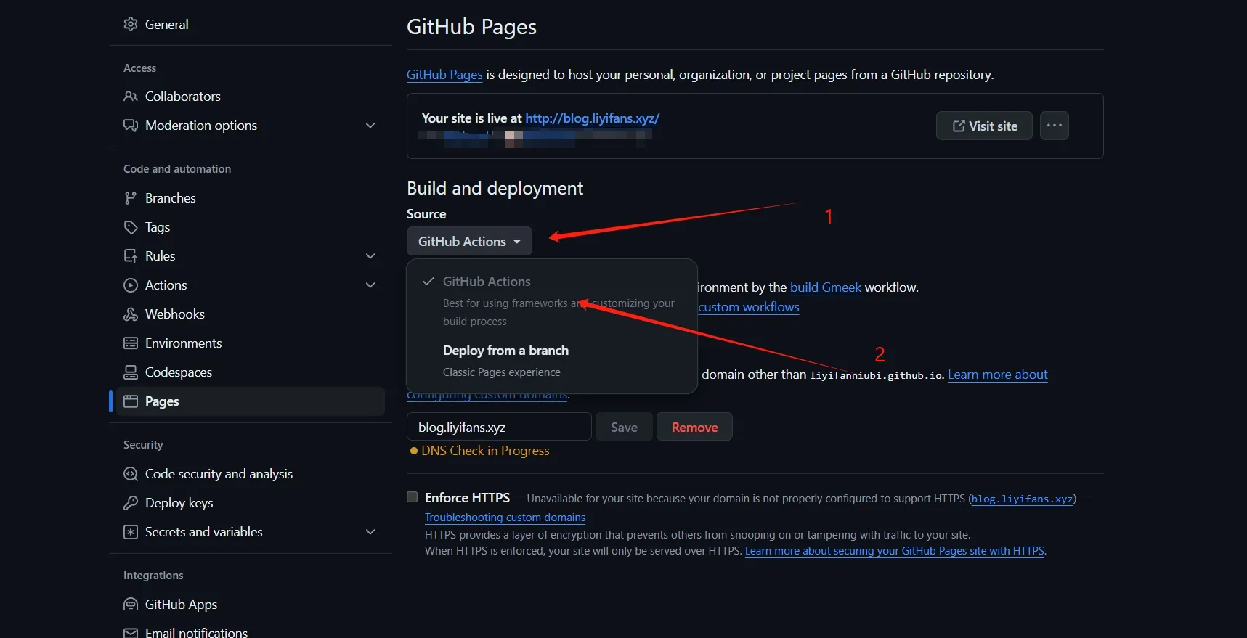Click the Branches git-branch icon

click(131, 198)
